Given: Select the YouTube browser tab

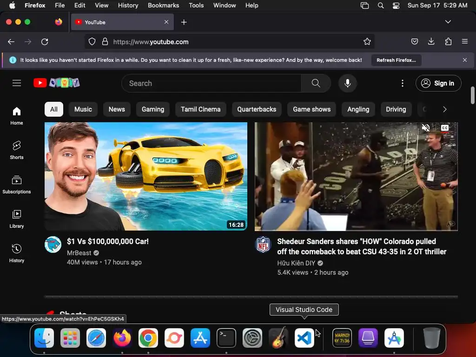Looking at the screenshot, I should [x=123, y=22].
